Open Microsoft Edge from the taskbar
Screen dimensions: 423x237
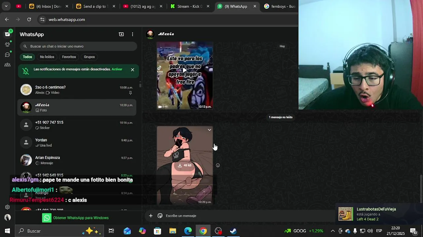[x=188, y=231]
